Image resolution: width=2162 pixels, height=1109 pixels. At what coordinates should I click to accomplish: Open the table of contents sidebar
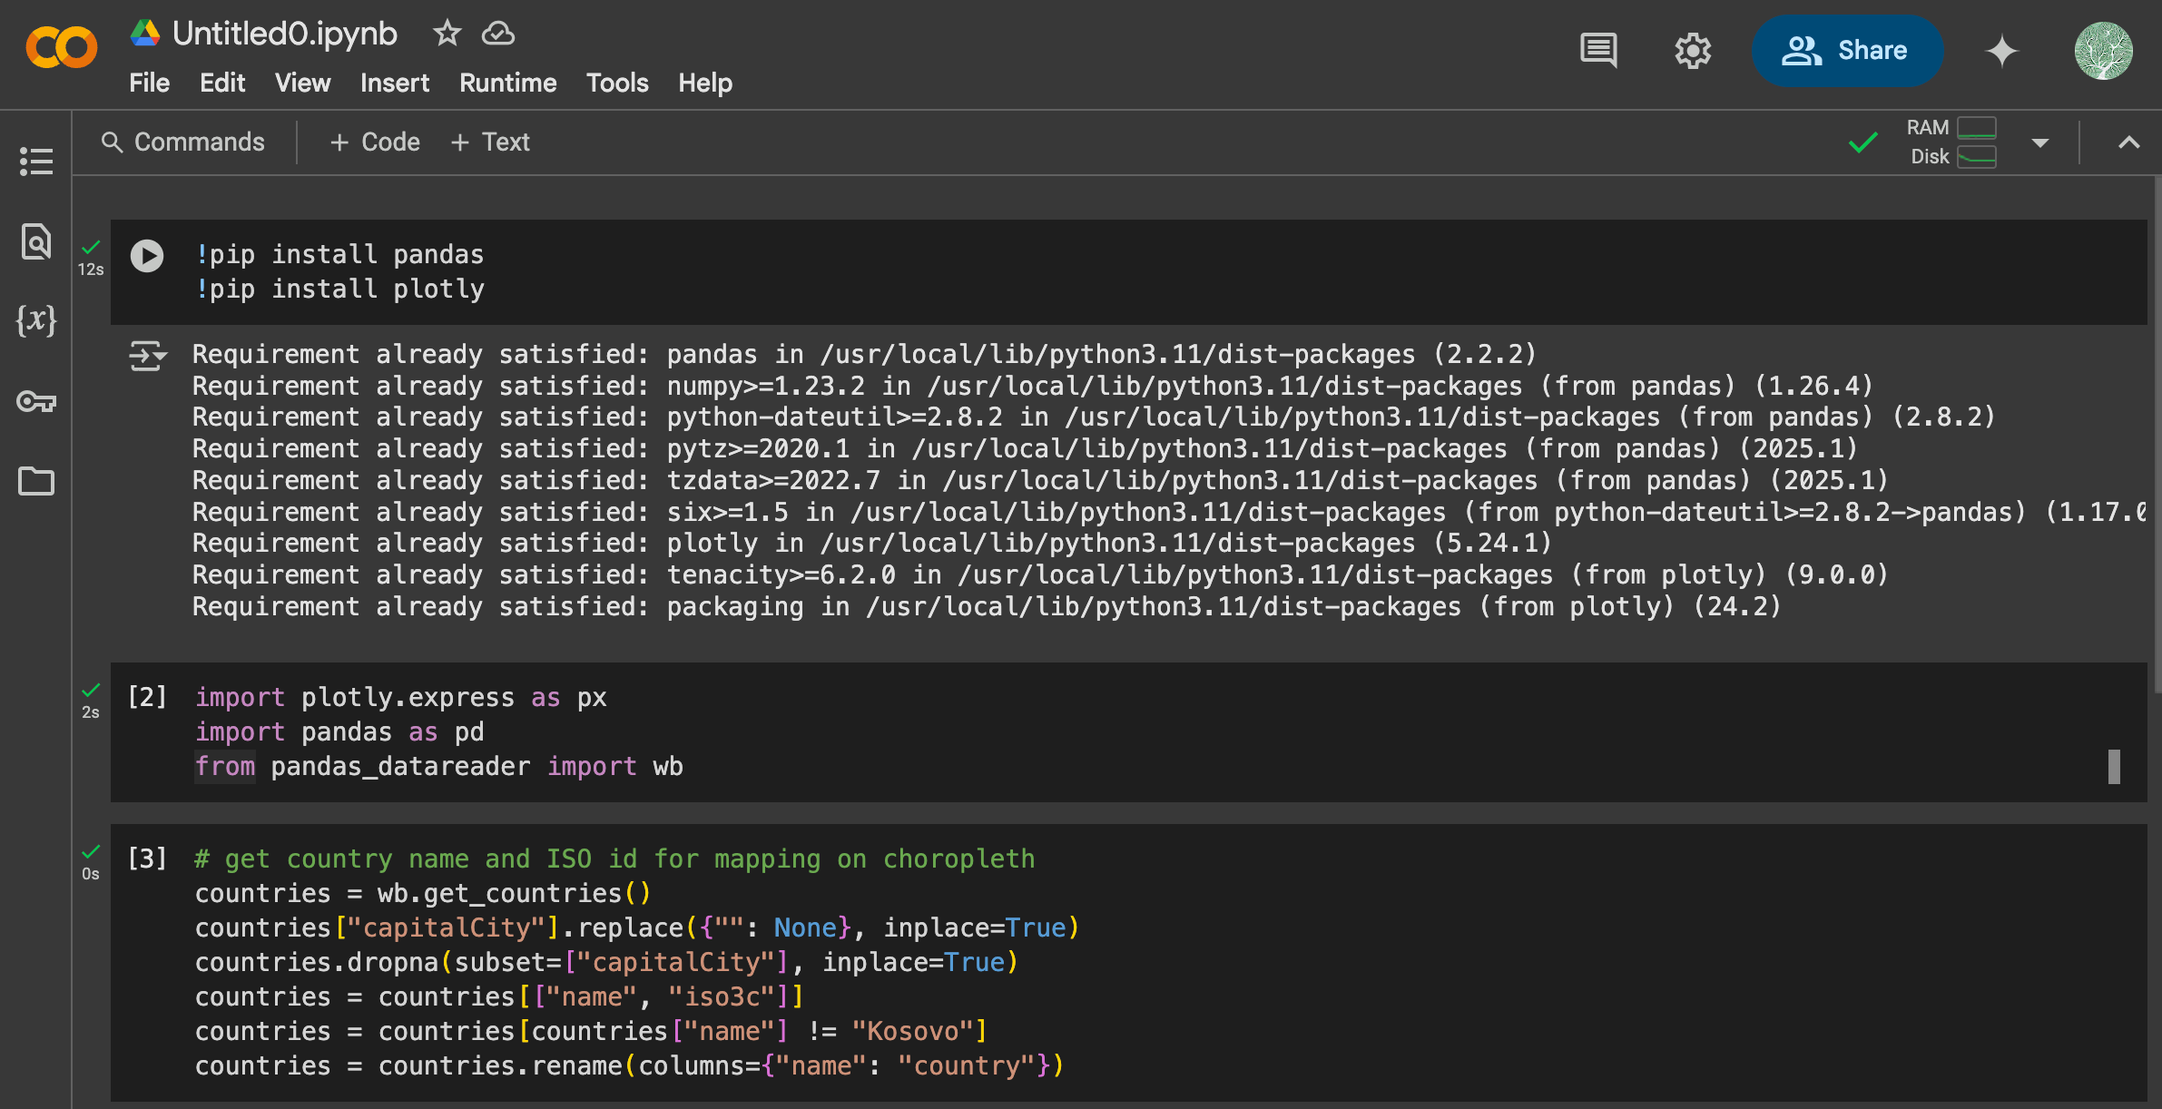[x=36, y=162]
